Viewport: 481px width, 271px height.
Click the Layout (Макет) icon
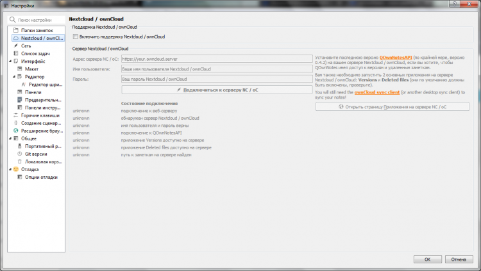[x=20, y=69]
